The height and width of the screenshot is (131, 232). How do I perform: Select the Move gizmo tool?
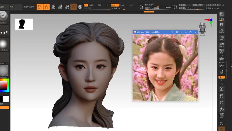click(x=53, y=7)
